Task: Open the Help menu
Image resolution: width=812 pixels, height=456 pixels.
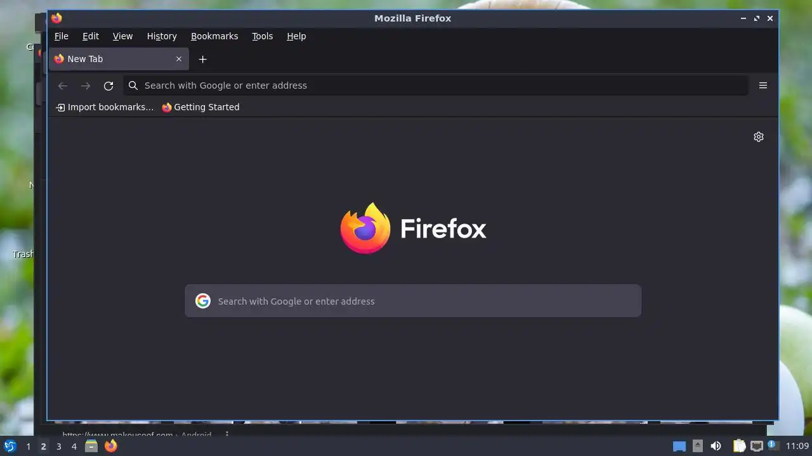Action: tap(296, 36)
